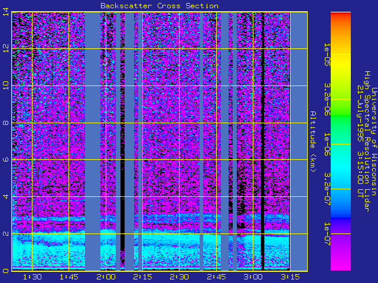Click the 3:00 time axis label

[253, 277]
